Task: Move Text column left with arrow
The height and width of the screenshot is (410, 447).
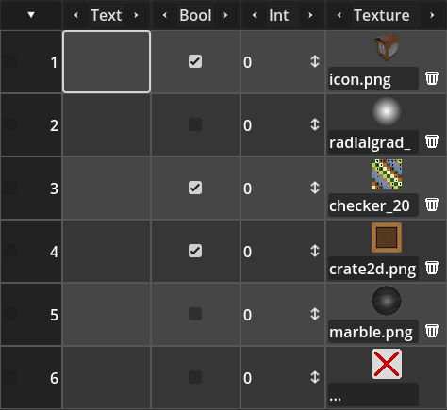Action: click(x=76, y=15)
